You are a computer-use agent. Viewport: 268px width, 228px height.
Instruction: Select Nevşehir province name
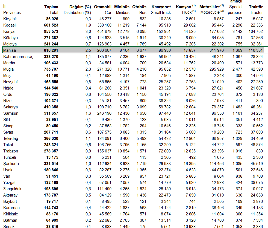11,82
